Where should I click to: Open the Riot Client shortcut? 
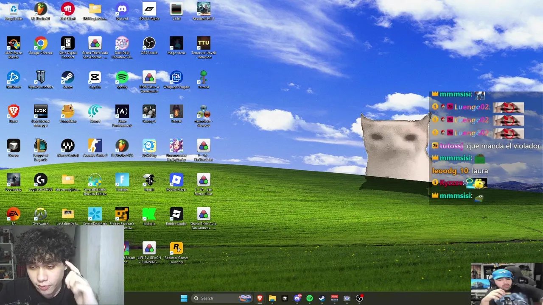[x=68, y=11]
